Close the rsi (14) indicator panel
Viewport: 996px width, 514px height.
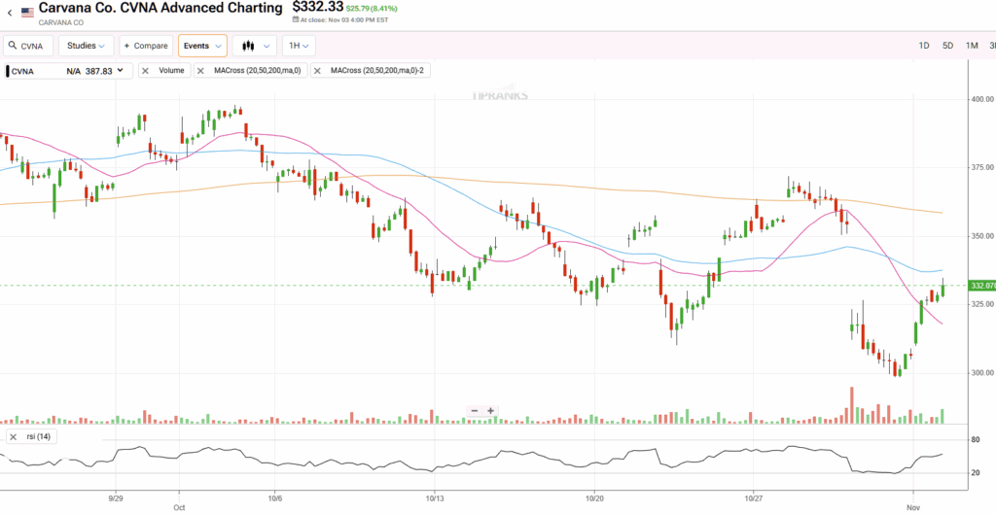13,437
